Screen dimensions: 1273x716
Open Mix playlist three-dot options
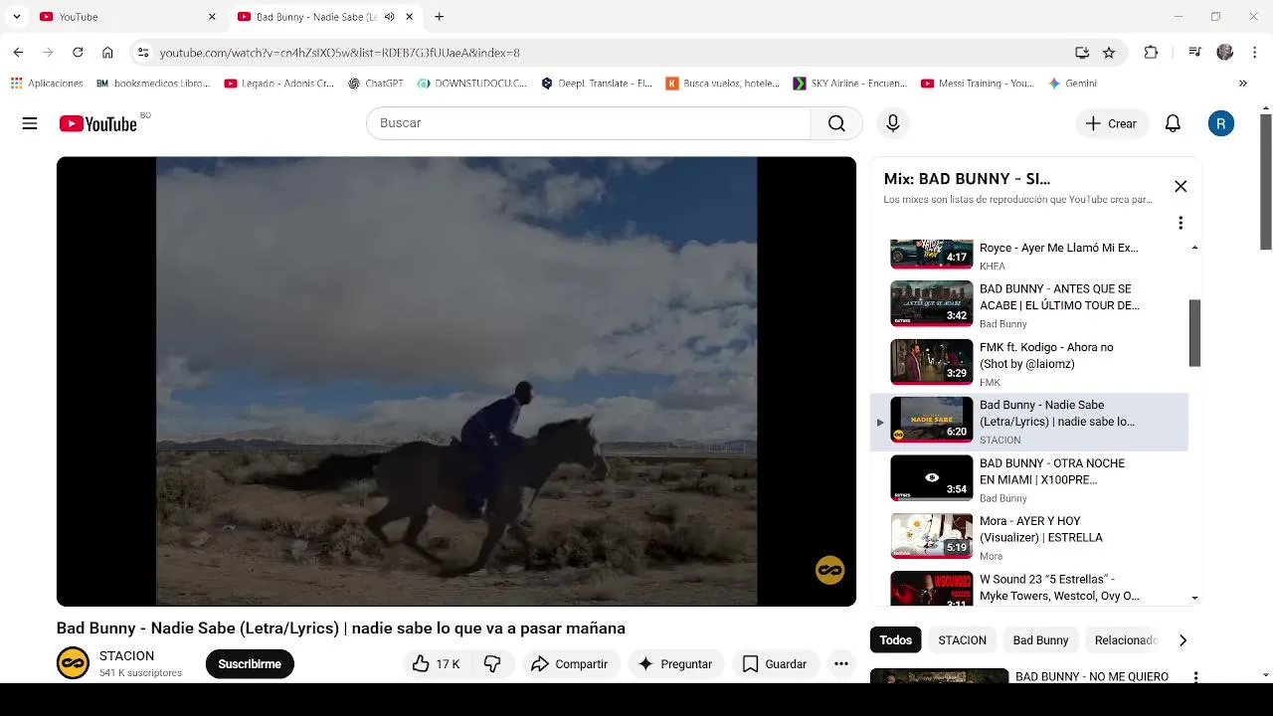click(x=1181, y=223)
